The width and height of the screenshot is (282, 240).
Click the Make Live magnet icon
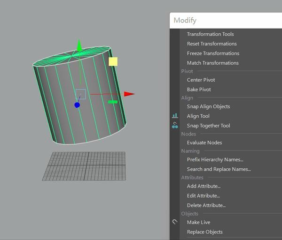[175, 222]
